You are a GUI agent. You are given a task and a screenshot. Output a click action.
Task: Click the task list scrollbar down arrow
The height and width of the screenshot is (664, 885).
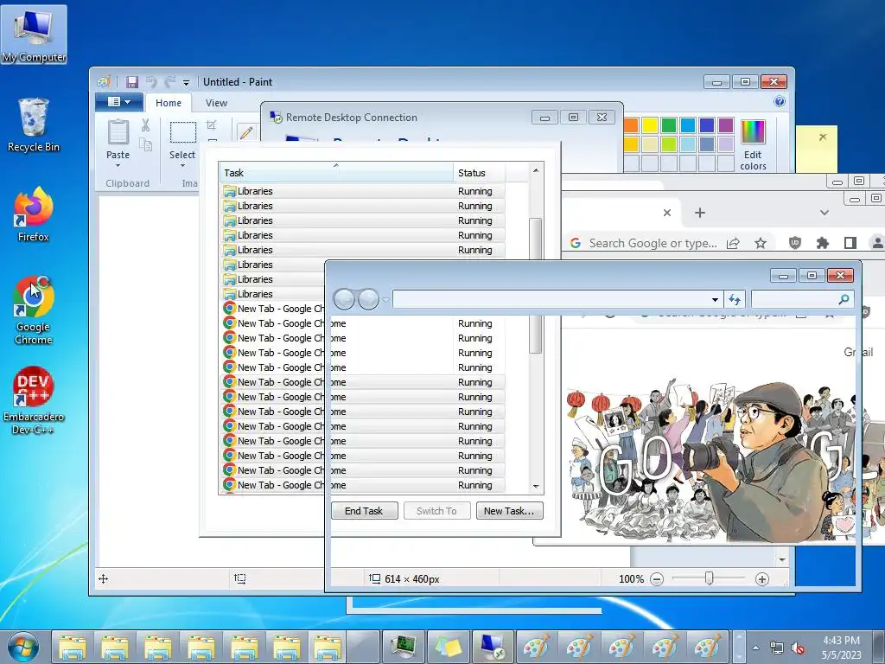(x=536, y=486)
